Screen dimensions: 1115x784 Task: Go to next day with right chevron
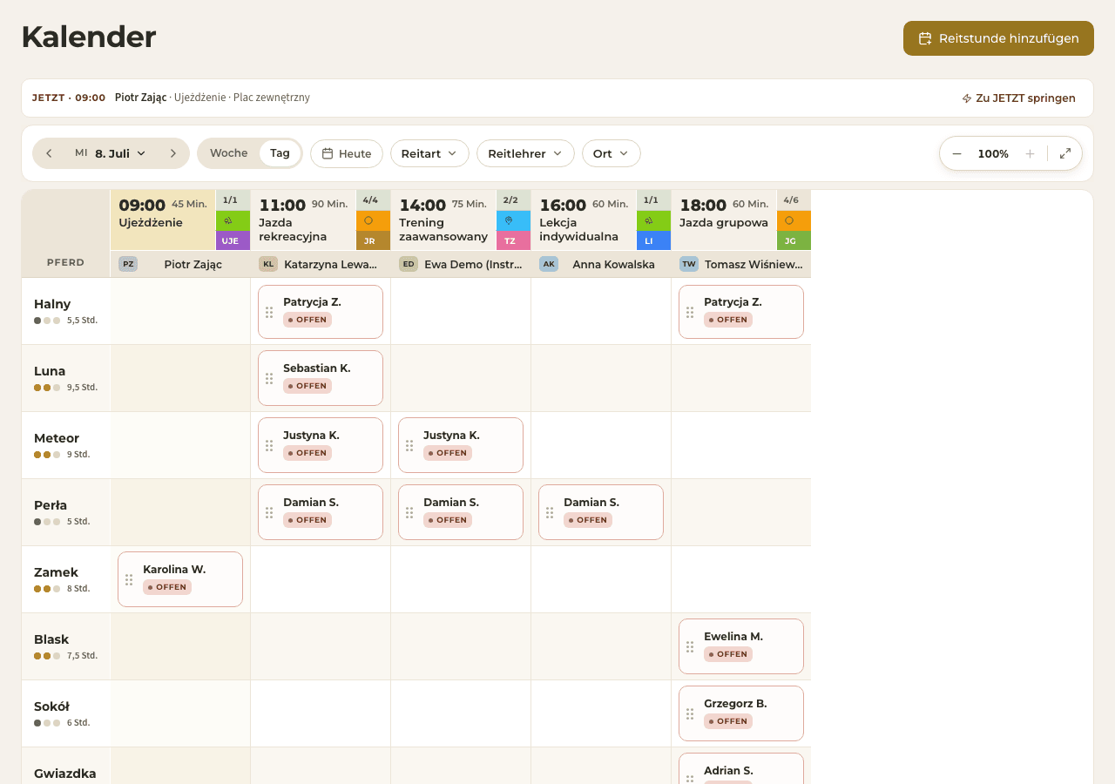click(x=173, y=153)
